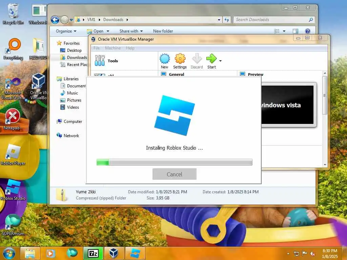Image resolution: width=347 pixels, height=260 pixels.
Task: Open the Pictures library
Action: point(71,100)
